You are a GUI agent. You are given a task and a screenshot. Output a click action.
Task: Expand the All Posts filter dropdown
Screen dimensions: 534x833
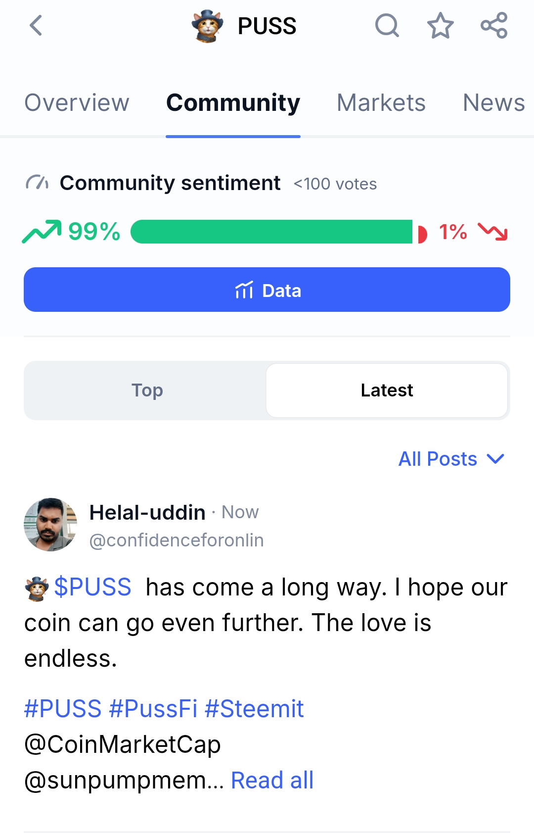click(451, 459)
